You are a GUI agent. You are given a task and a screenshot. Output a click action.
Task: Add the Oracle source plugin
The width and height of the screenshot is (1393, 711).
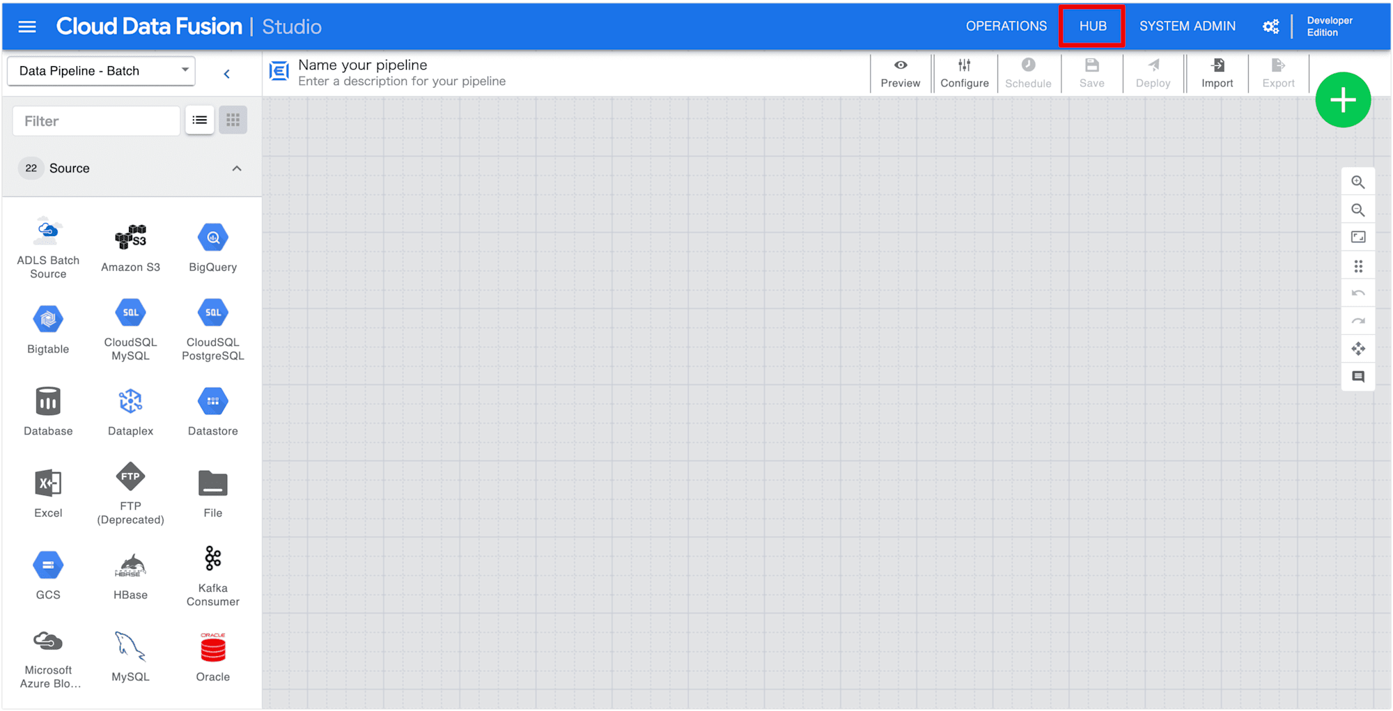(213, 658)
